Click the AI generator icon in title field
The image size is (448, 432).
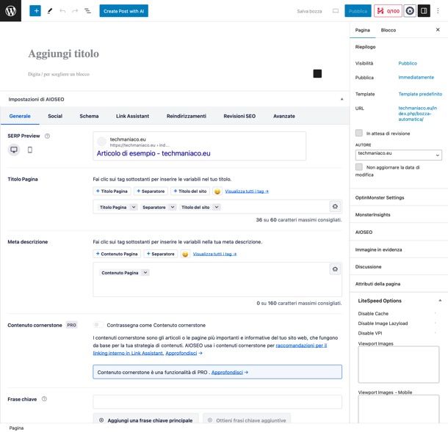click(335, 206)
